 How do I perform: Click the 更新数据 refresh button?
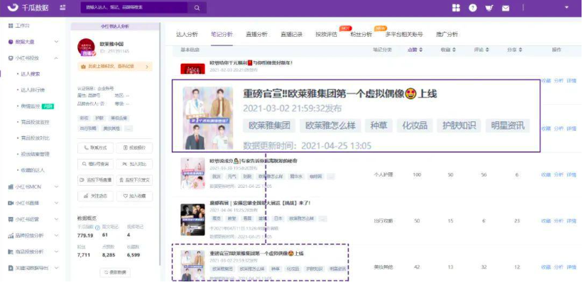coord(115,272)
